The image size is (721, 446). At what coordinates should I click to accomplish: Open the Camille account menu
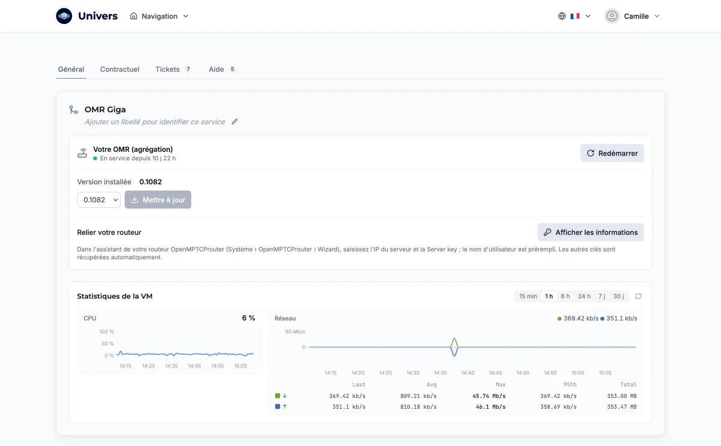[x=632, y=16]
